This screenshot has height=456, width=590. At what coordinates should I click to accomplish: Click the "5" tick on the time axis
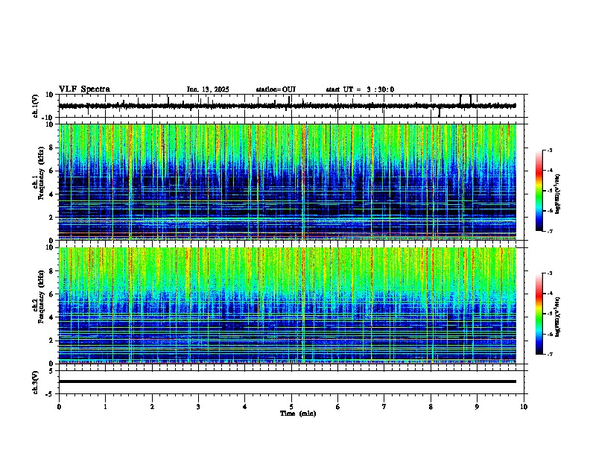click(291, 407)
